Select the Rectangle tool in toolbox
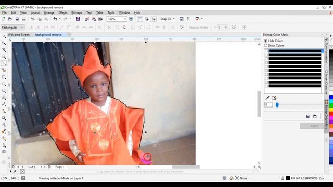Image resolution: width=333 pixels, height=187 pixels. 4,77
